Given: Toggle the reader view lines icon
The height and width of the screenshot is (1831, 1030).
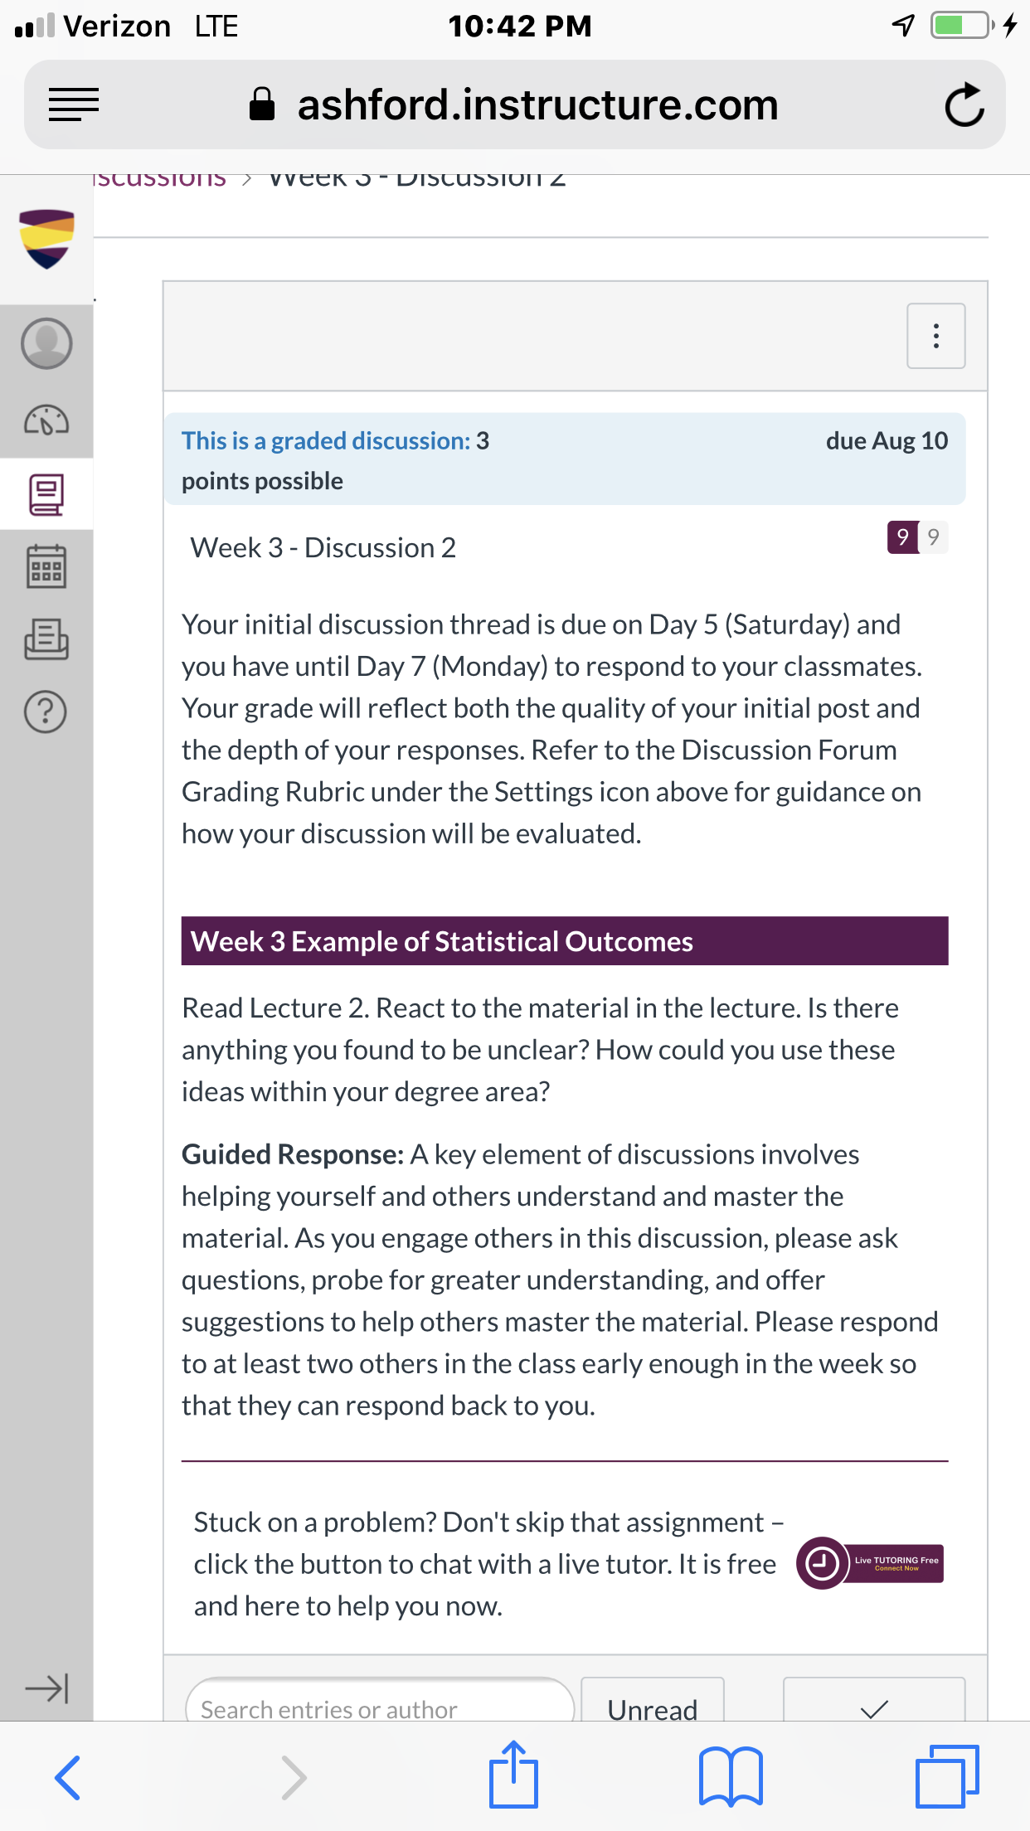Looking at the screenshot, I should point(74,104).
